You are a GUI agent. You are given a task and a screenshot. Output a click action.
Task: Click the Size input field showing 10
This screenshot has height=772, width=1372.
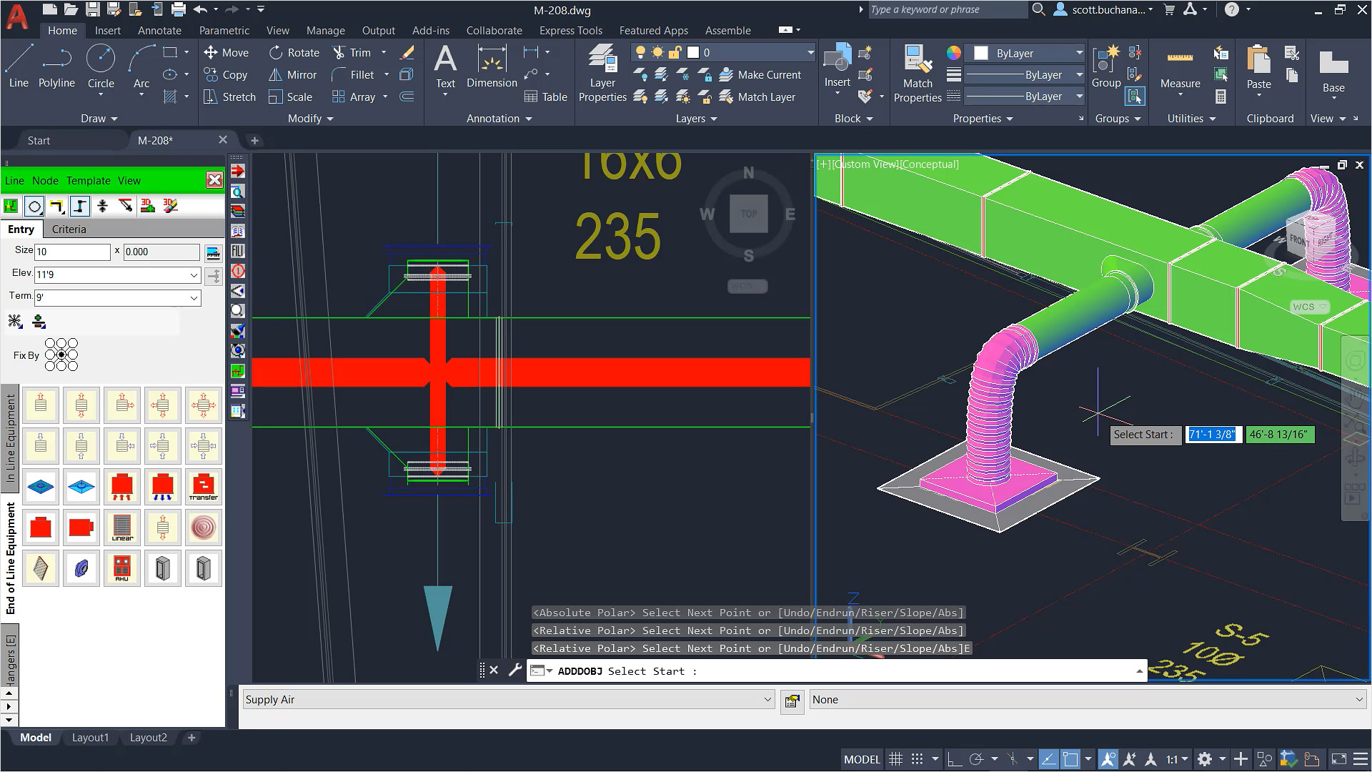(72, 252)
